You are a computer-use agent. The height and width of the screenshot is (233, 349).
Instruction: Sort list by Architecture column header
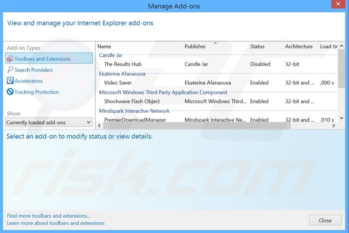point(301,46)
